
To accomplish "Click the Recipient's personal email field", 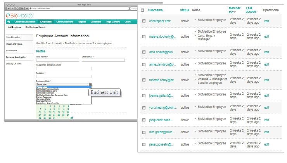I will [64, 68].
